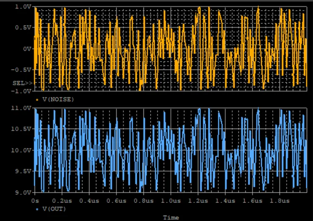Click the SEL>> plot selection indicator

(x=22, y=83)
